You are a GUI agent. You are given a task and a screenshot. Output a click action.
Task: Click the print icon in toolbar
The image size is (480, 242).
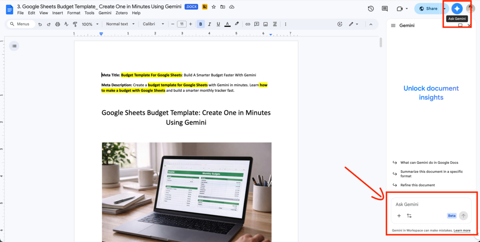point(57,24)
